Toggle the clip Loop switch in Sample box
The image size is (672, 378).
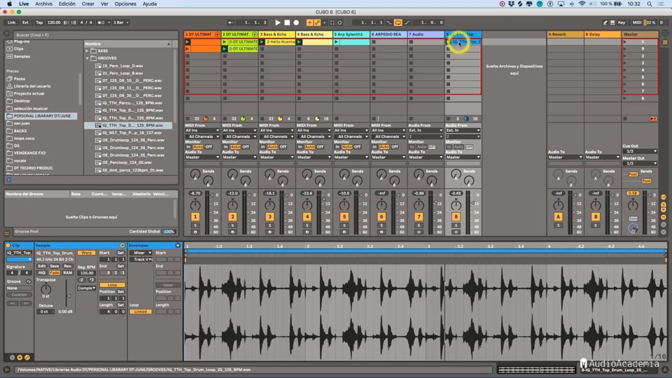click(x=112, y=285)
